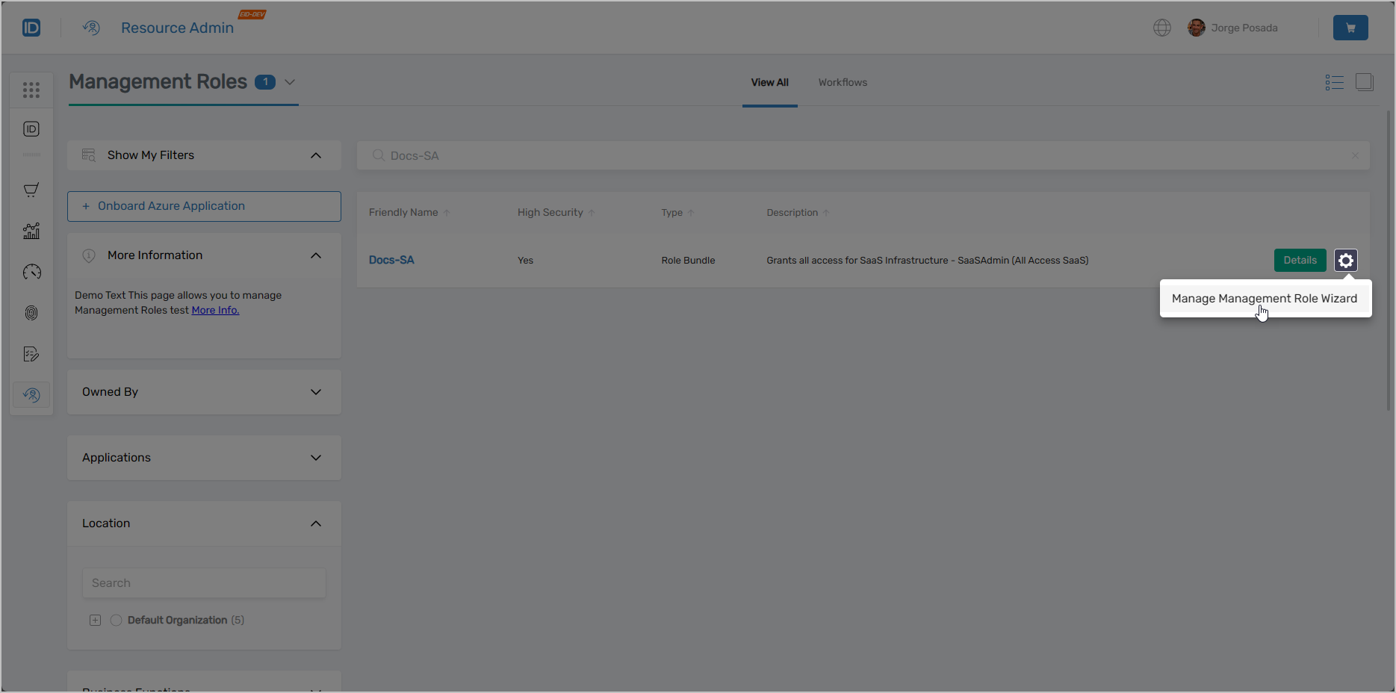Viewport: 1396px width, 693px height.
Task: Open the gear actions menu for Docs-SA
Action: point(1345,260)
